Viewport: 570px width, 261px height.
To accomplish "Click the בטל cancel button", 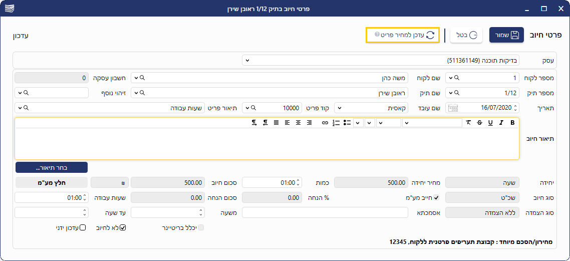I will pos(466,35).
